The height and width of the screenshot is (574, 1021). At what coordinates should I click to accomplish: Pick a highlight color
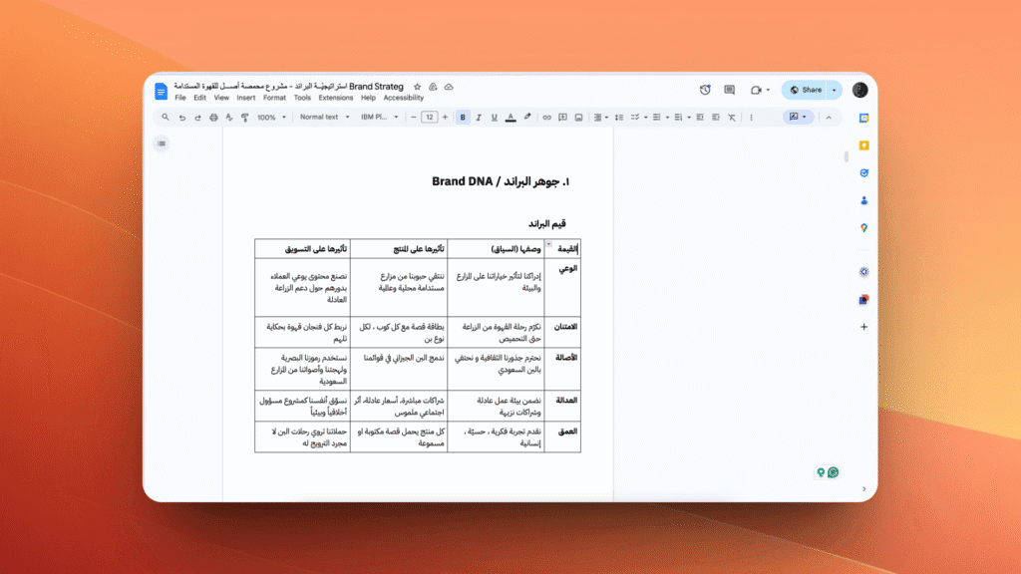coord(527,118)
